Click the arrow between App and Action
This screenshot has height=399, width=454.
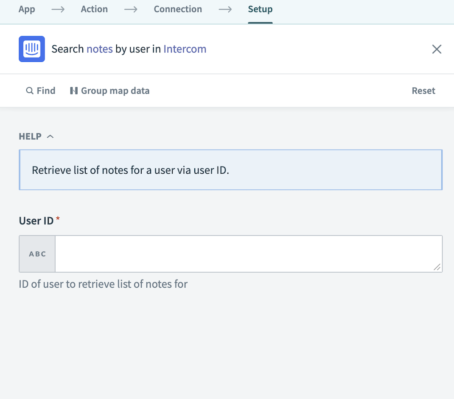tap(58, 9)
